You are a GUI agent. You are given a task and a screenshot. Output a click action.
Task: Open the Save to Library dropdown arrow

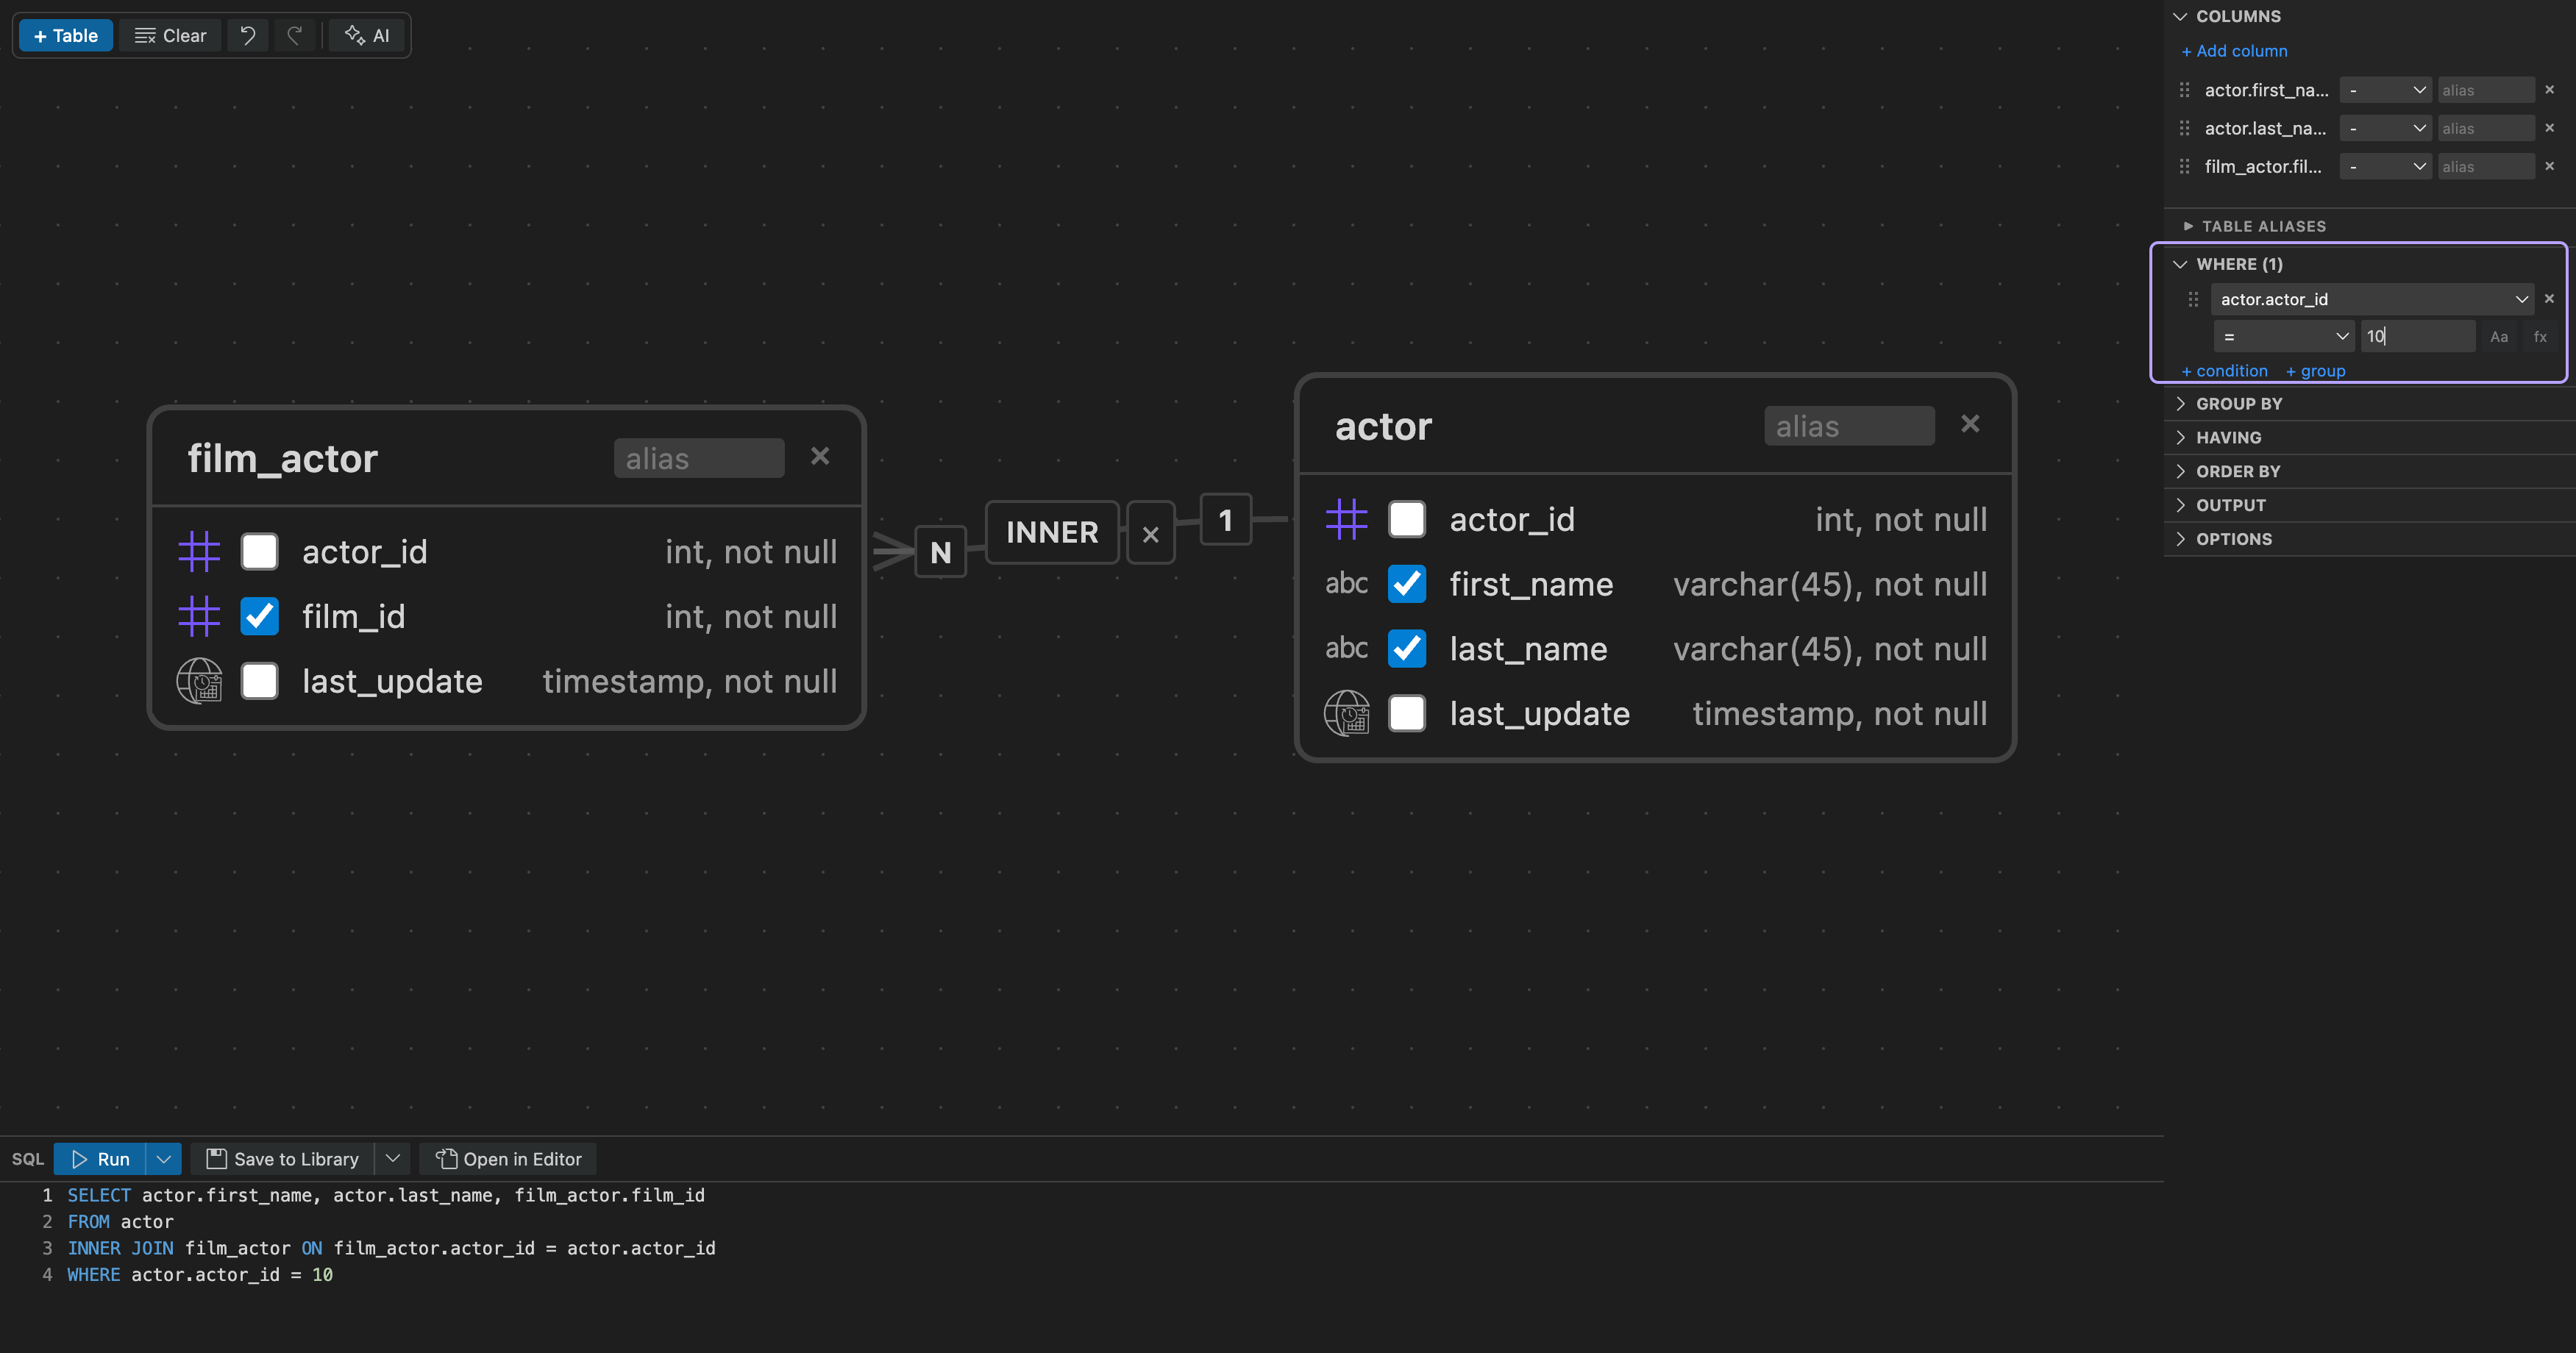(393, 1160)
